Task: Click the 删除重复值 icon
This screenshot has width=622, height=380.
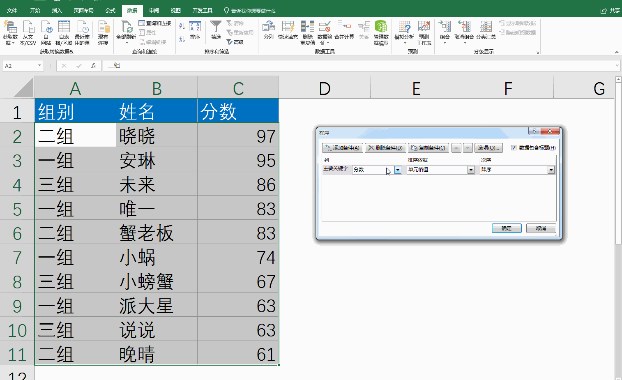Action: [308, 32]
